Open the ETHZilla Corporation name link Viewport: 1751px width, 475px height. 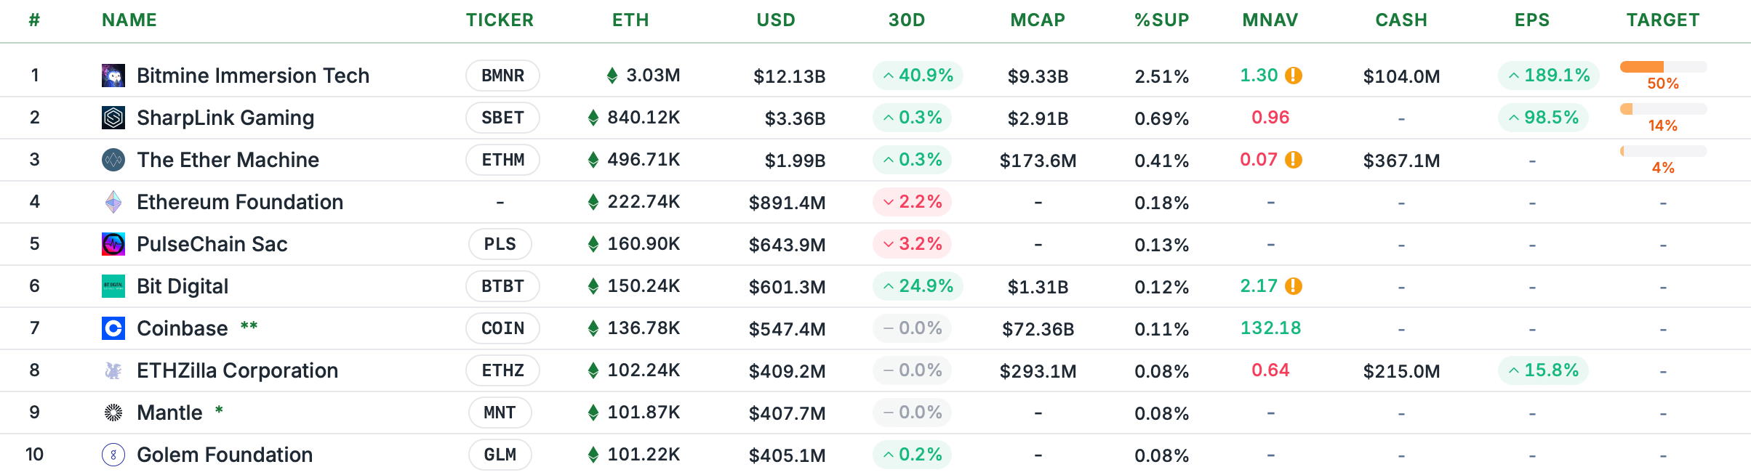click(x=237, y=370)
